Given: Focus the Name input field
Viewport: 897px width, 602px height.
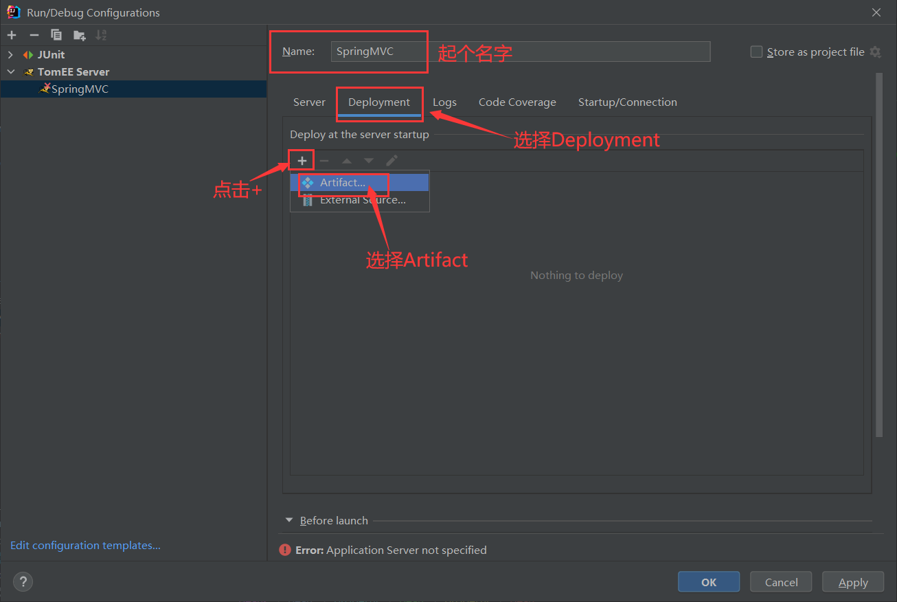Looking at the screenshot, I should coord(521,52).
